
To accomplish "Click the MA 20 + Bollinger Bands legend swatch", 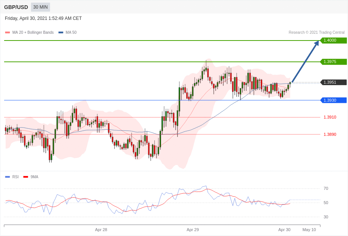I will pos(7,33).
